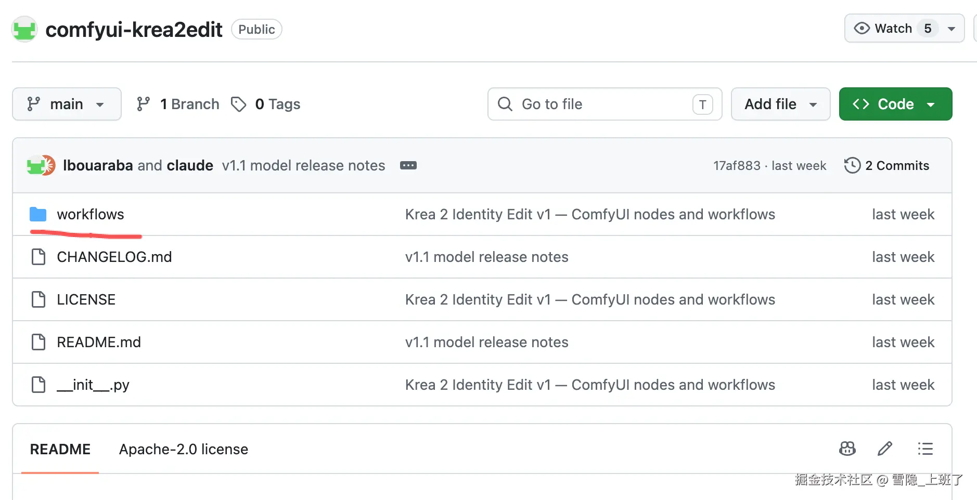Open the CHANGELOG.md row commit message

point(487,257)
